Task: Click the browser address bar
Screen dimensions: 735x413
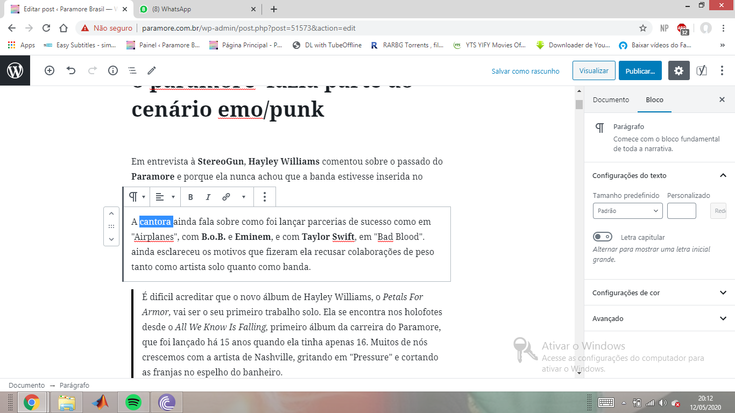Action: (364, 28)
